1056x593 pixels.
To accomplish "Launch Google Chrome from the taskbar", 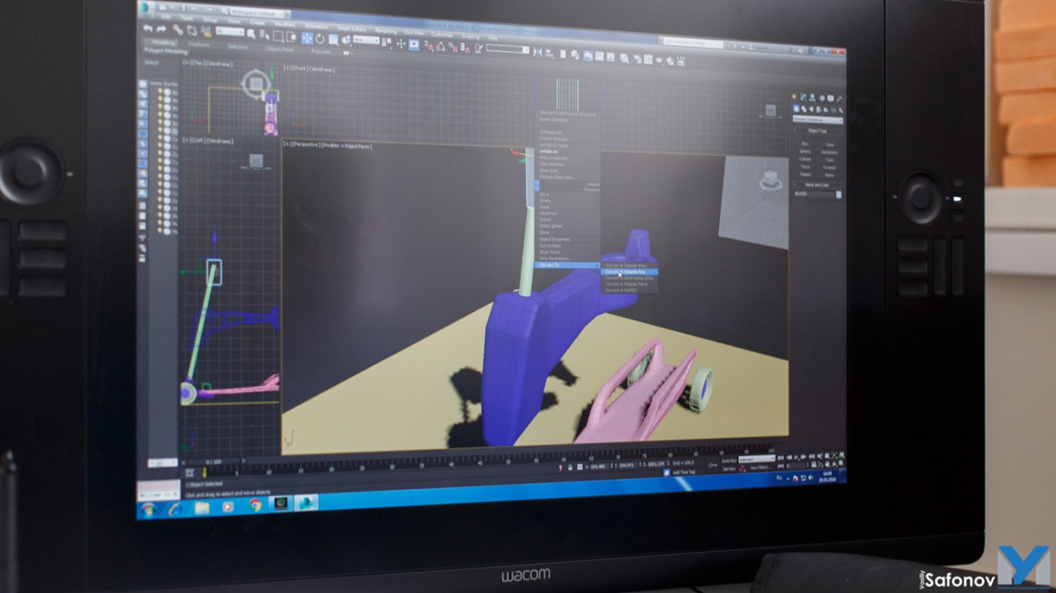I will 255,505.
